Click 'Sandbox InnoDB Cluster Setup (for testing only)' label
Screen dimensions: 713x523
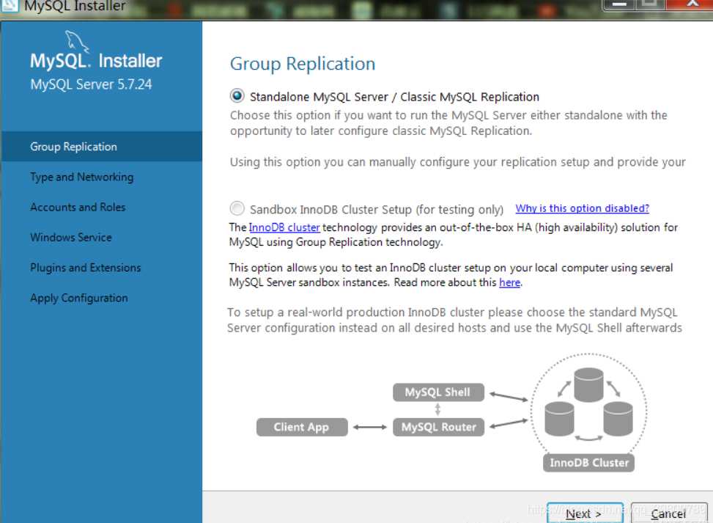[x=377, y=209]
